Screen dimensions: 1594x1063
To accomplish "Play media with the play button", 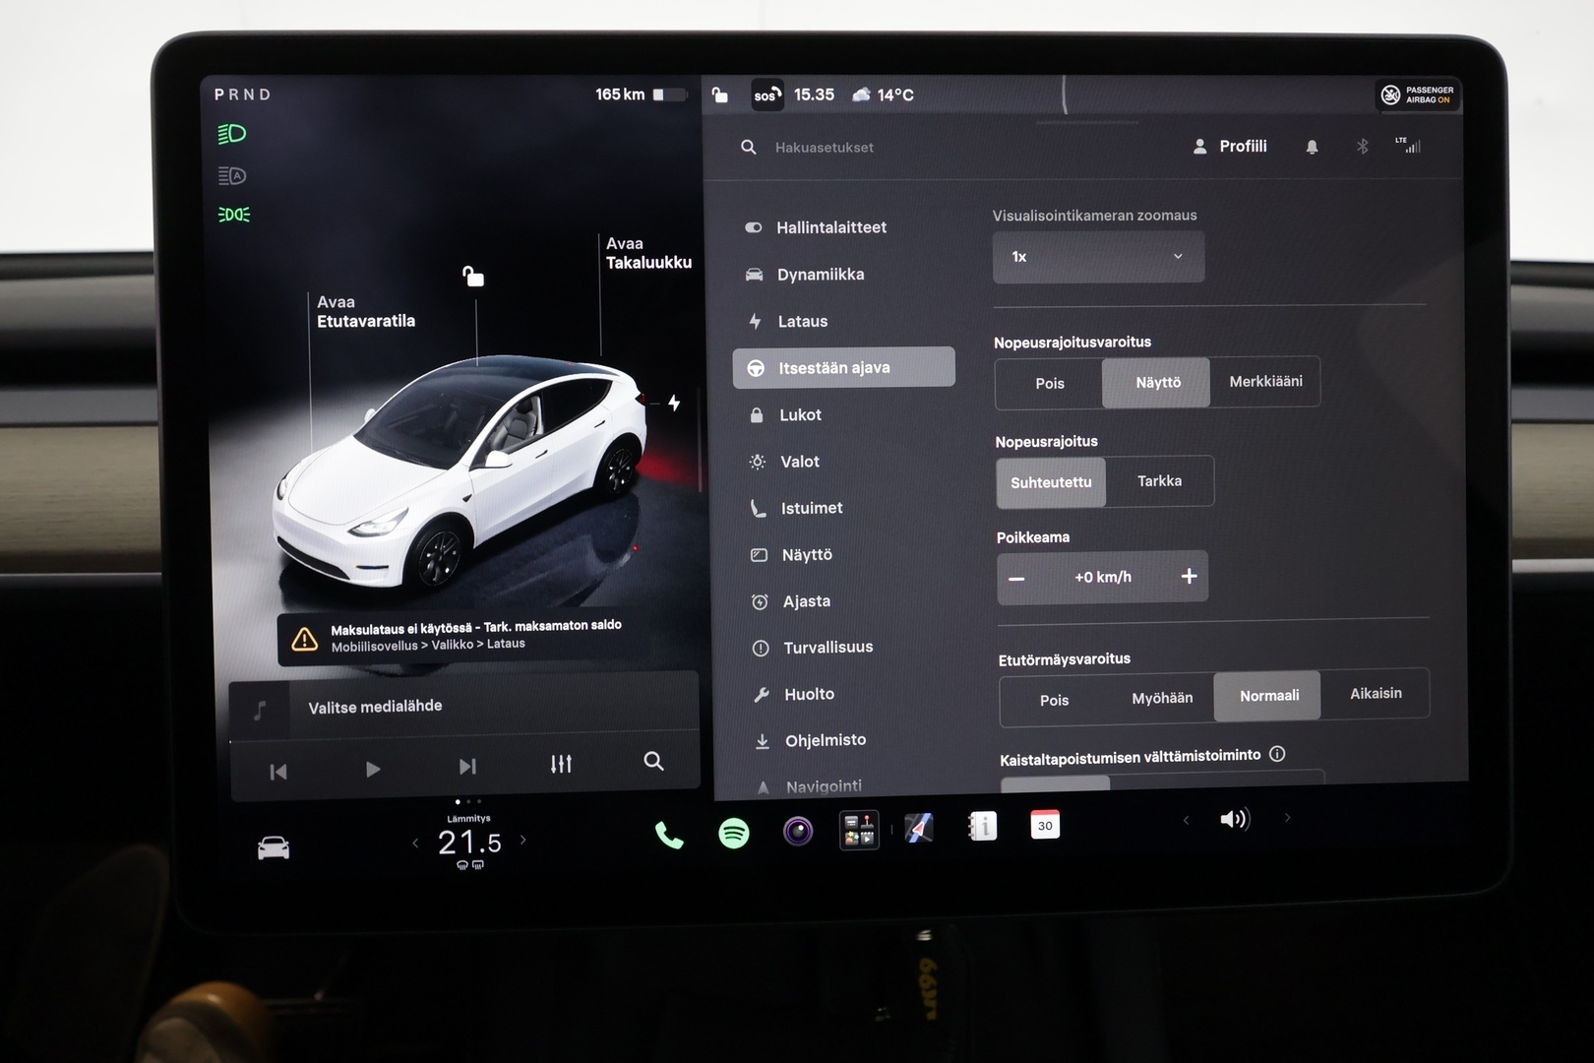I will click(x=372, y=769).
